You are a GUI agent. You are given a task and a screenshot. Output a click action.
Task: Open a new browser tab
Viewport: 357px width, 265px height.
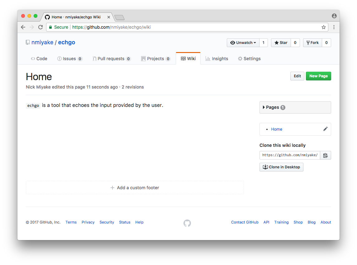119,17
